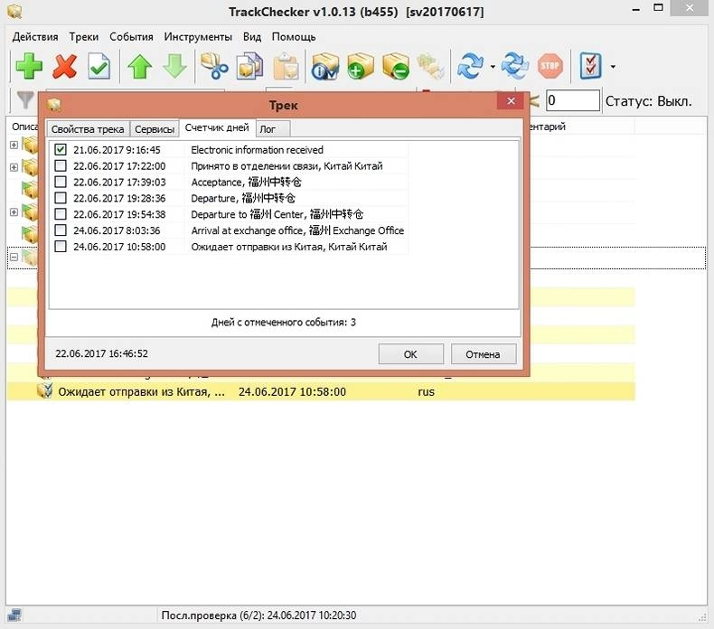The height and width of the screenshot is (629, 714).
Task: Check the 22.06.2017 17:22:00 event checkbox
Action: [x=61, y=165]
